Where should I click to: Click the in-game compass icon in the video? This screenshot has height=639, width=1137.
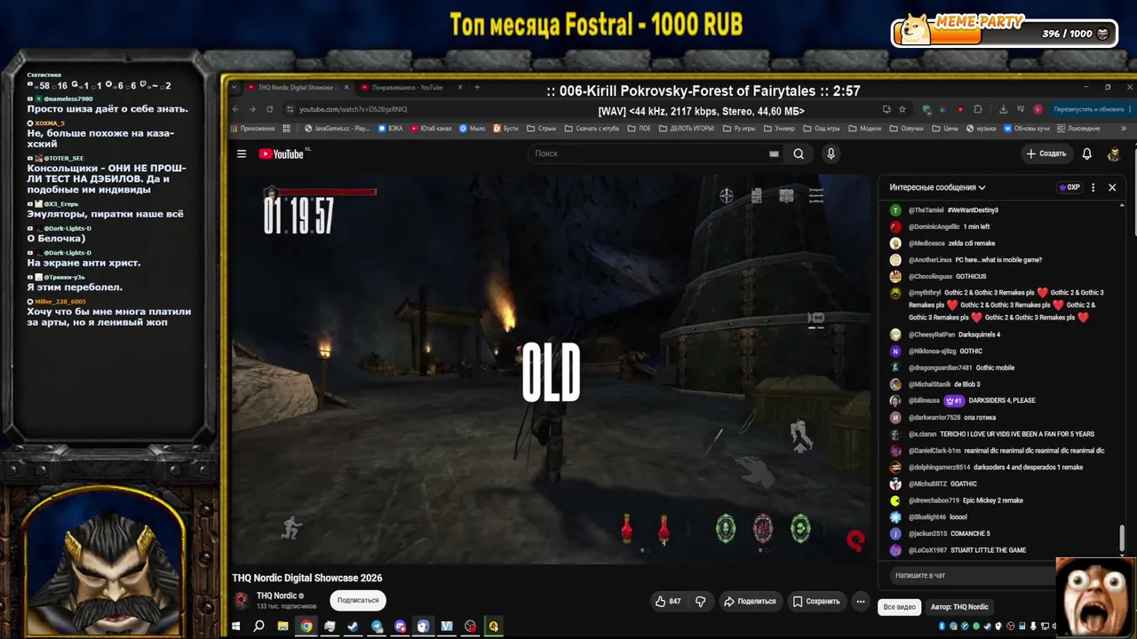click(x=727, y=195)
